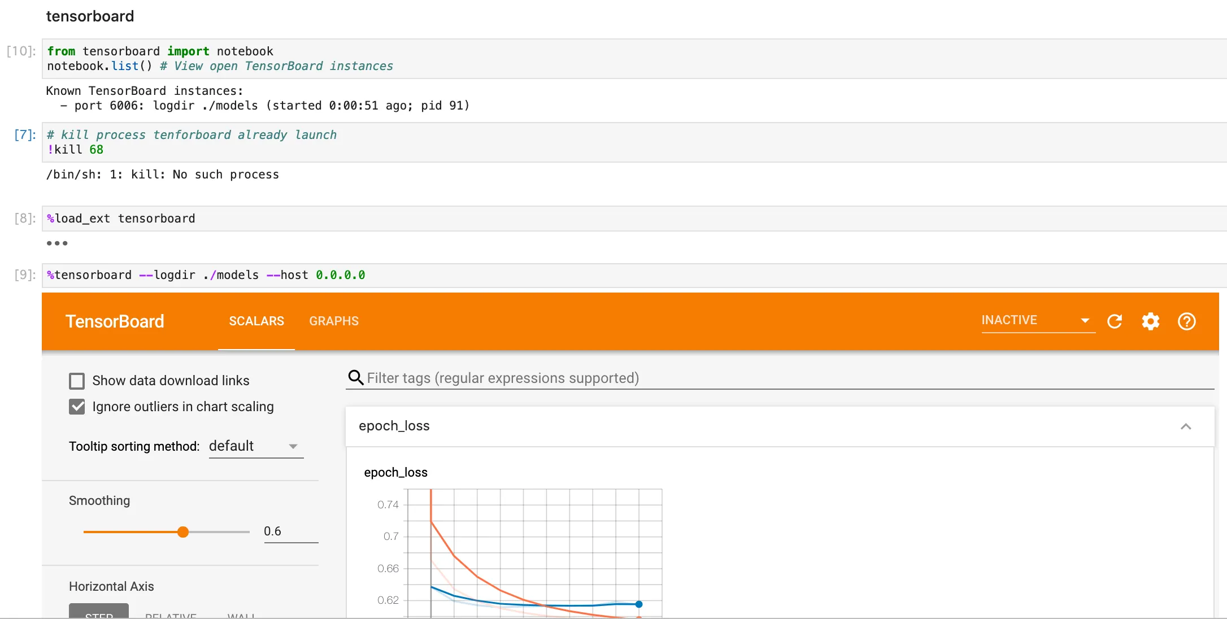
Task: Toggle Show data download links checkbox
Action: 77,381
